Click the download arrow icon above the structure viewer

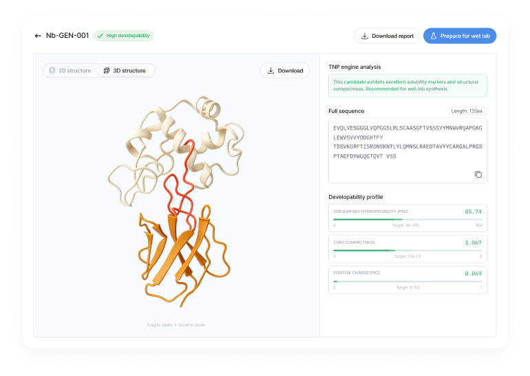pos(271,71)
